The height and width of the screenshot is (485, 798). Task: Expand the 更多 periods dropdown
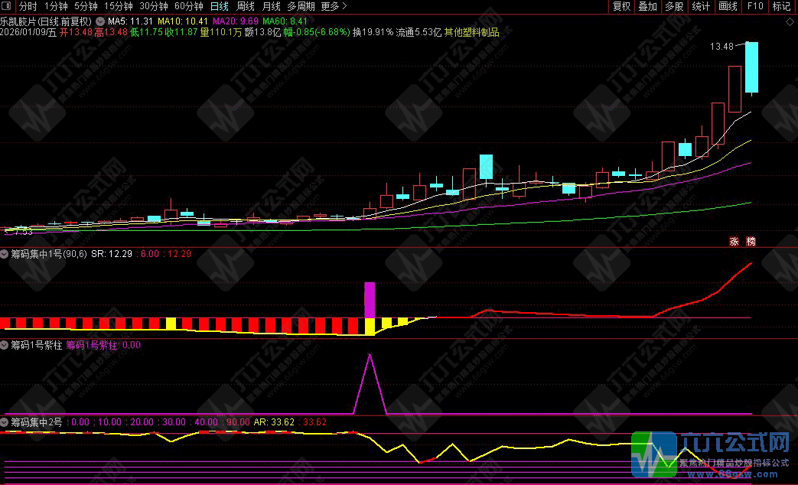[x=332, y=6]
